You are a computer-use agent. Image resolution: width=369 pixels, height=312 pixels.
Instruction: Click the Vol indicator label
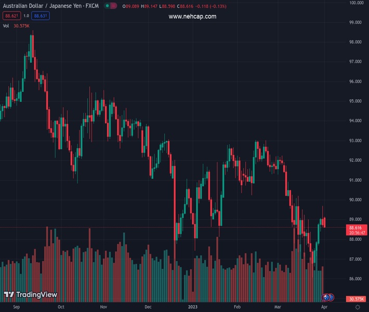click(x=6, y=25)
